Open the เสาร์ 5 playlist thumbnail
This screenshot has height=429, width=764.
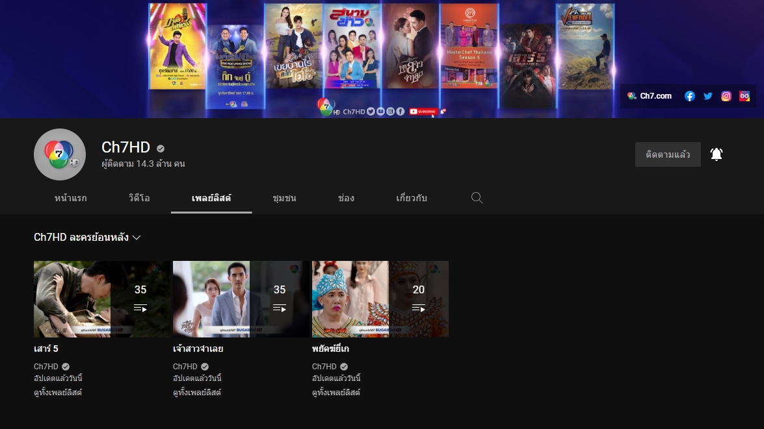tap(102, 299)
